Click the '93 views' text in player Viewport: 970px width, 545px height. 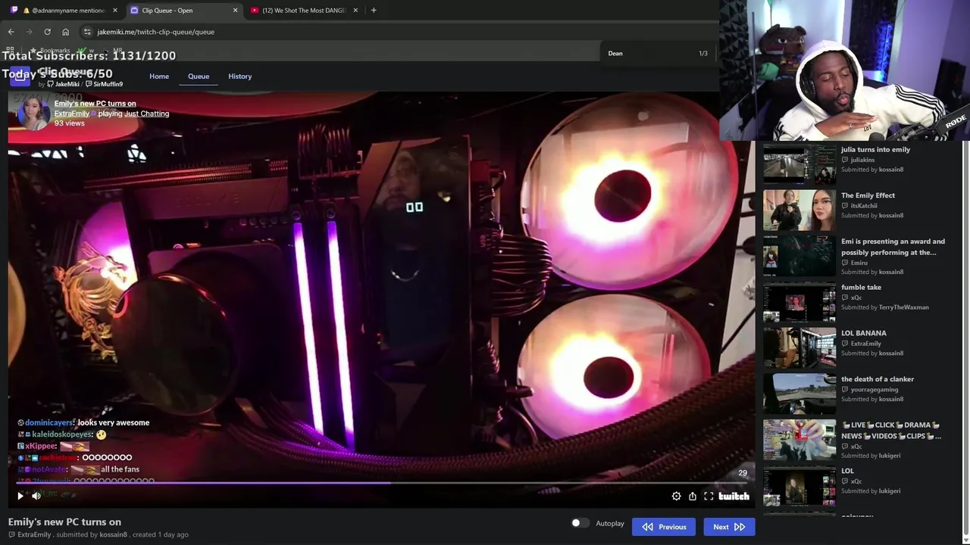pyautogui.click(x=70, y=123)
